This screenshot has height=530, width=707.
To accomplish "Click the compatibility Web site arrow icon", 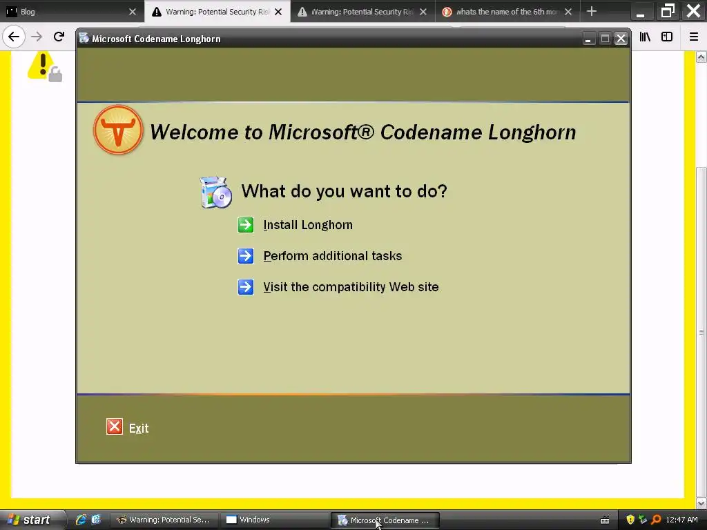I will [246, 287].
